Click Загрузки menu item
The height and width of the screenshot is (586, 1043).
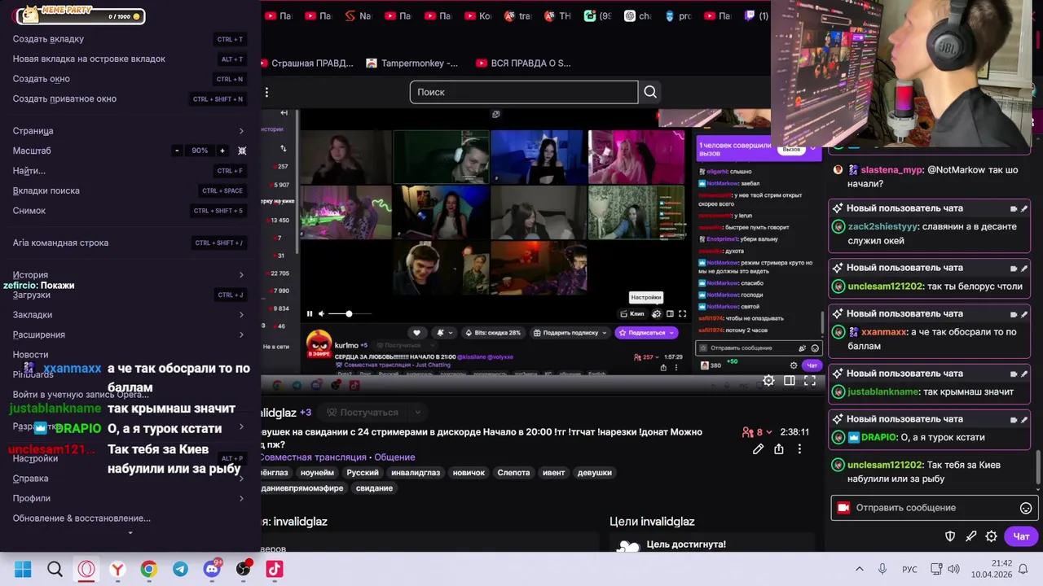point(130,295)
